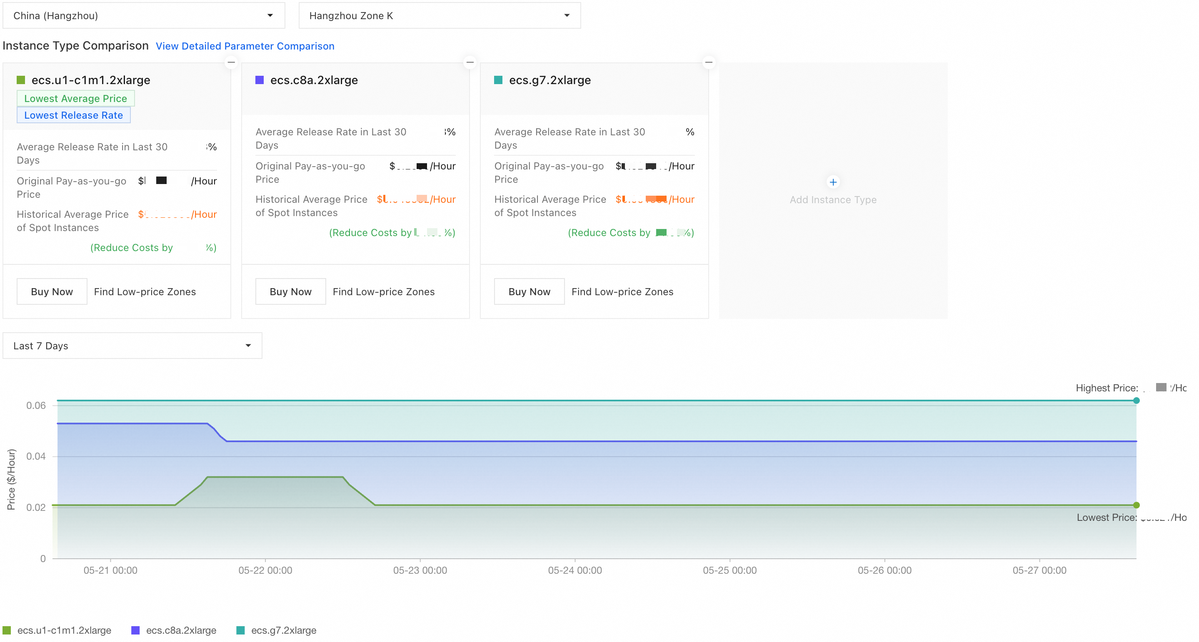Click the green lowest price endpoint on chart

click(x=1136, y=505)
